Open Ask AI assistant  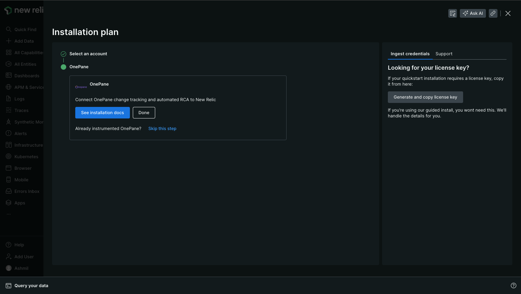click(x=473, y=13)
